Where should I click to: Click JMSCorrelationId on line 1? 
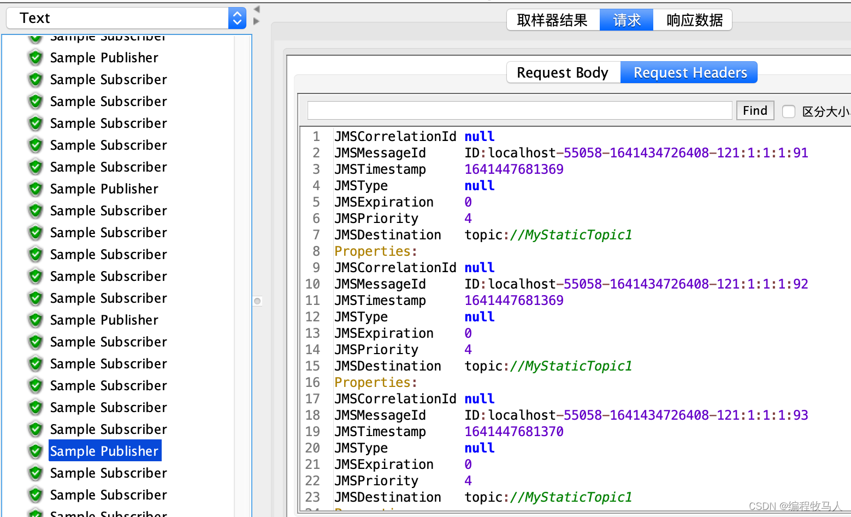pyautogui.click(x=395, y=136)
